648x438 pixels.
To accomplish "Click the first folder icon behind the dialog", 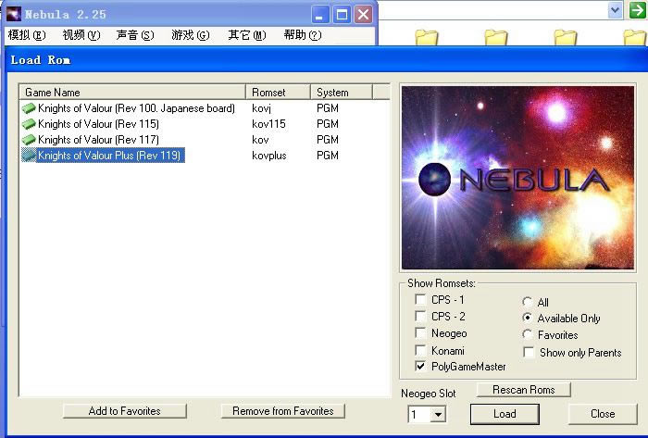I will click(x=426, y=38).
